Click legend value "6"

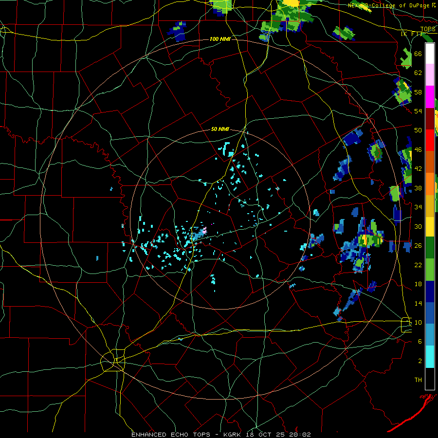(420, 342)
